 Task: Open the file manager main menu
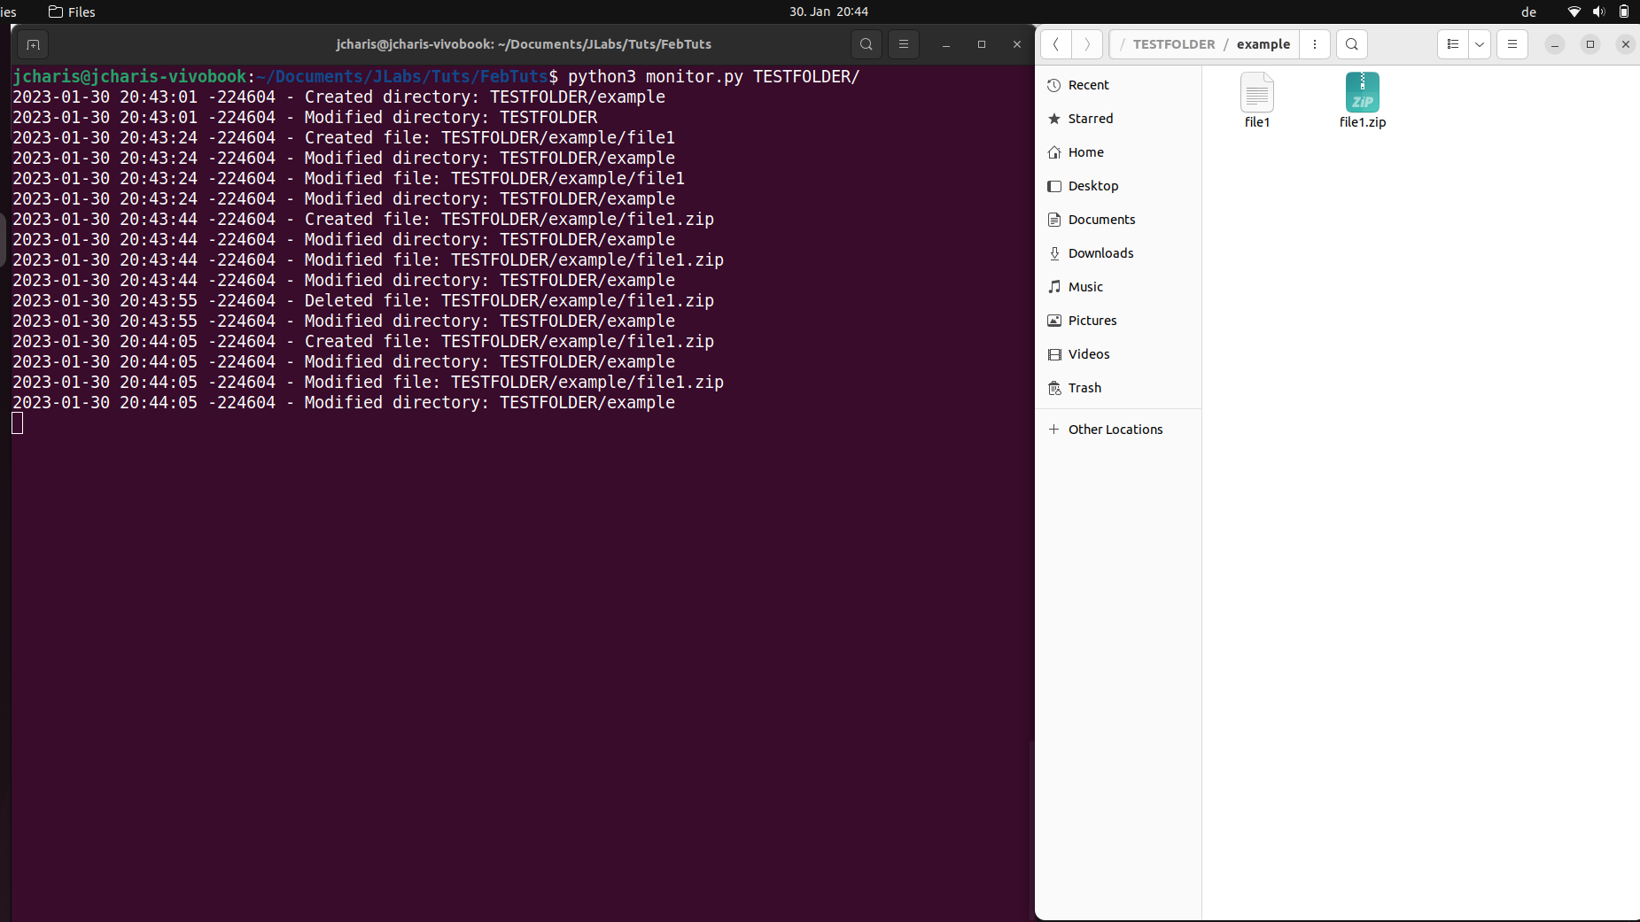coord(1512,44)
